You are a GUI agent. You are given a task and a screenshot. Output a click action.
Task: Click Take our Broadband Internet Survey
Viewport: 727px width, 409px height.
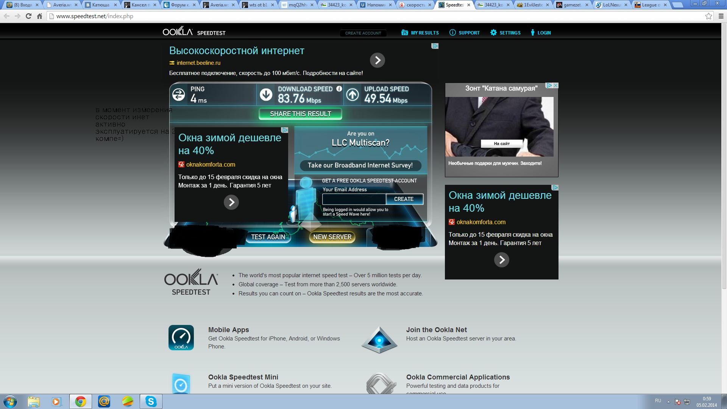(360, 165)
